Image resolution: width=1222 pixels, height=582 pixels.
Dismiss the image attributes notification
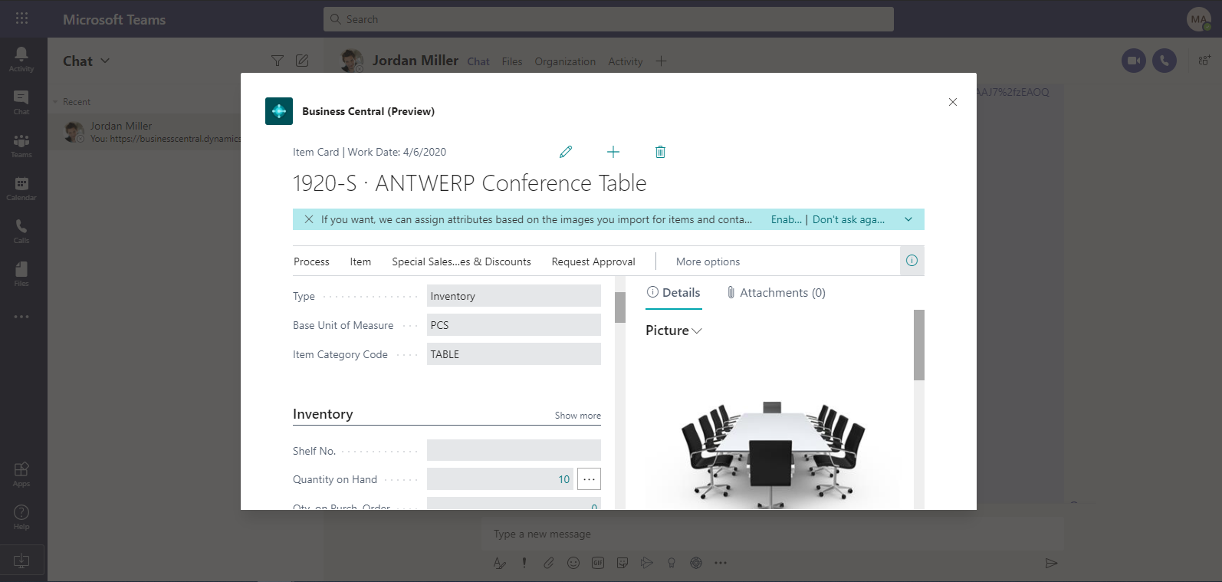[308, 219]
